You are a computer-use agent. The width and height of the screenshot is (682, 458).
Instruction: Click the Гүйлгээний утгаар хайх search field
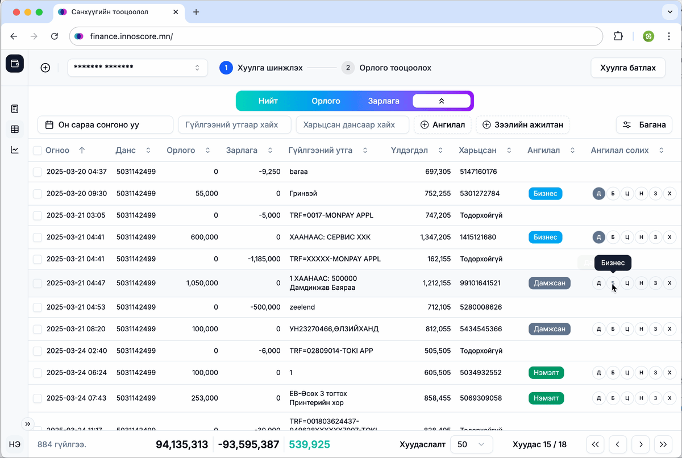pos(235,124)
